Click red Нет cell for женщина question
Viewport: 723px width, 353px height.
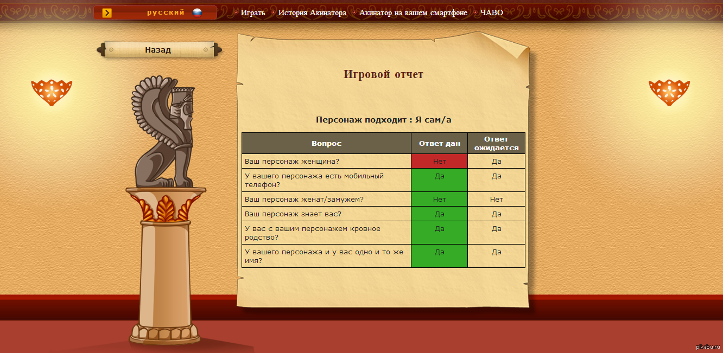[439, 161]
